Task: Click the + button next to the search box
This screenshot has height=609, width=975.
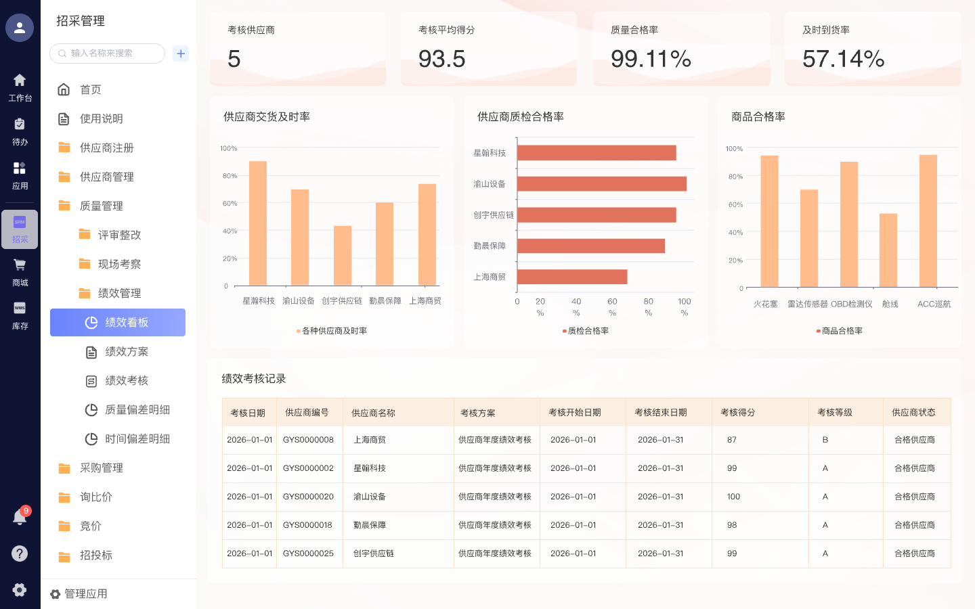Action: coord(180,53)
